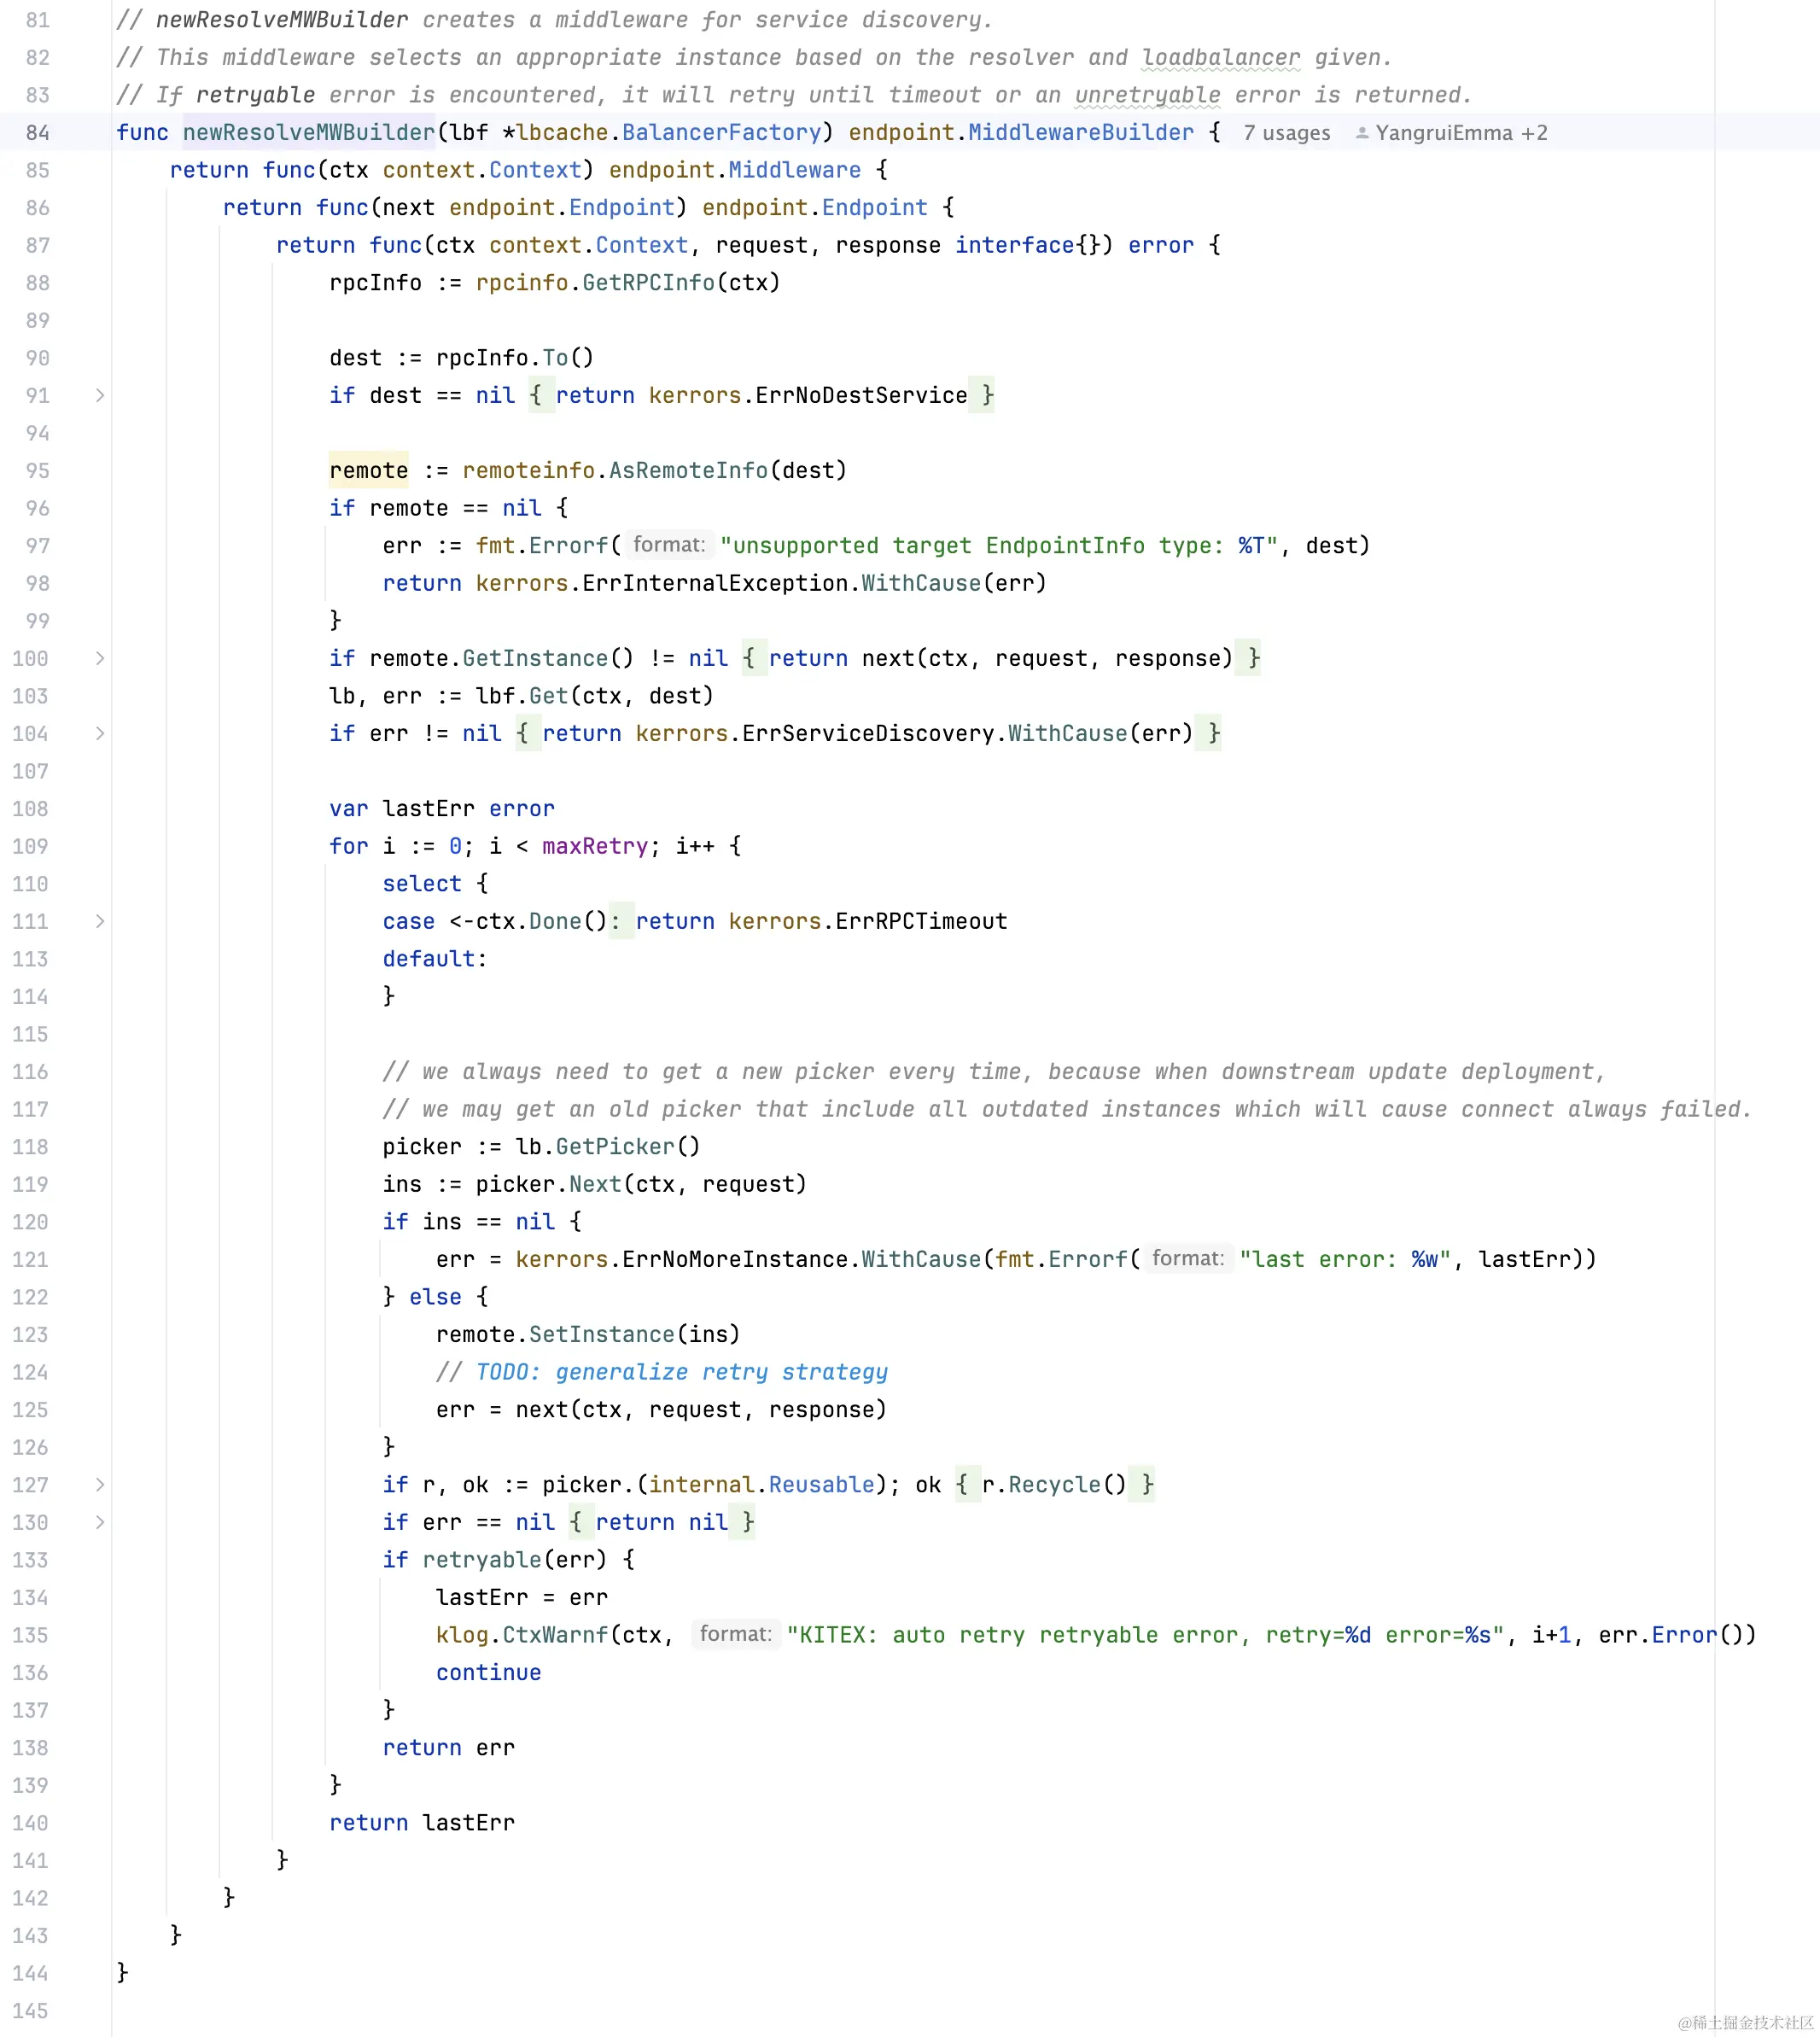The image size is (1820, 2037).
Task: Click the newResolveMWBuilder function name
Action: 308,133
